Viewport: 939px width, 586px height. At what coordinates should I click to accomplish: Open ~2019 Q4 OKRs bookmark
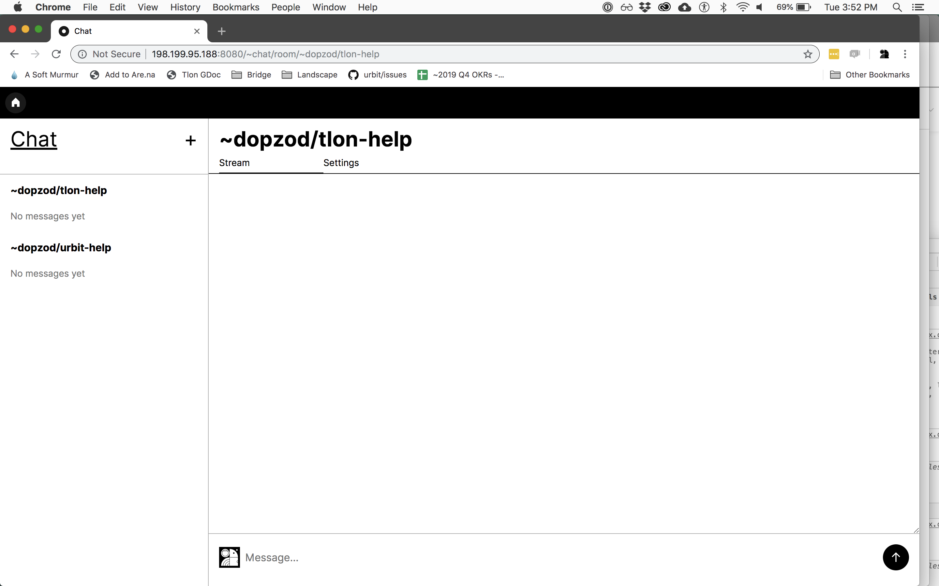click(x=461, y=75)
